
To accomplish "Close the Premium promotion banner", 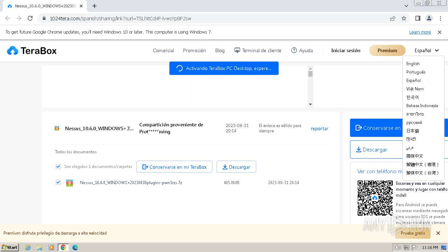I will (438, 233).
